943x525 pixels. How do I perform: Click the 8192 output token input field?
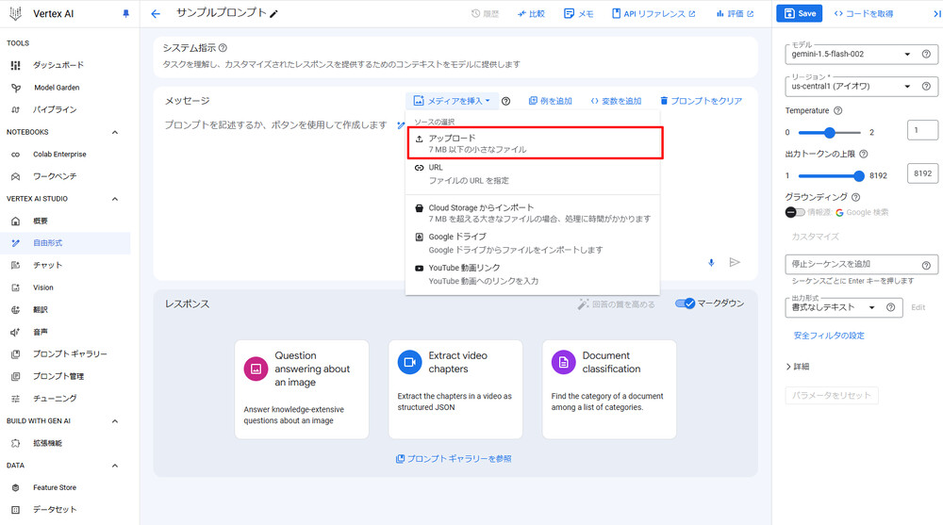[x=922, y=173]
